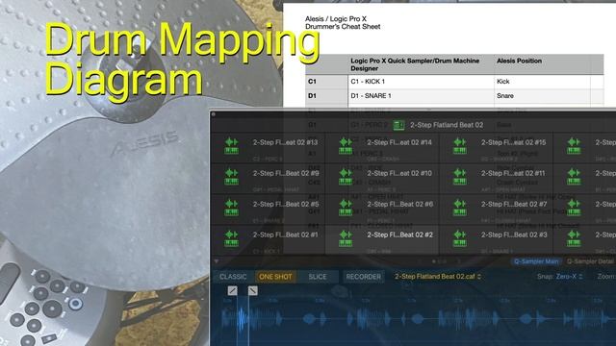Screen dimensions: 616x346
Task: Click the 'Kick' Alesis Position cell
Action: click(542, 82)
